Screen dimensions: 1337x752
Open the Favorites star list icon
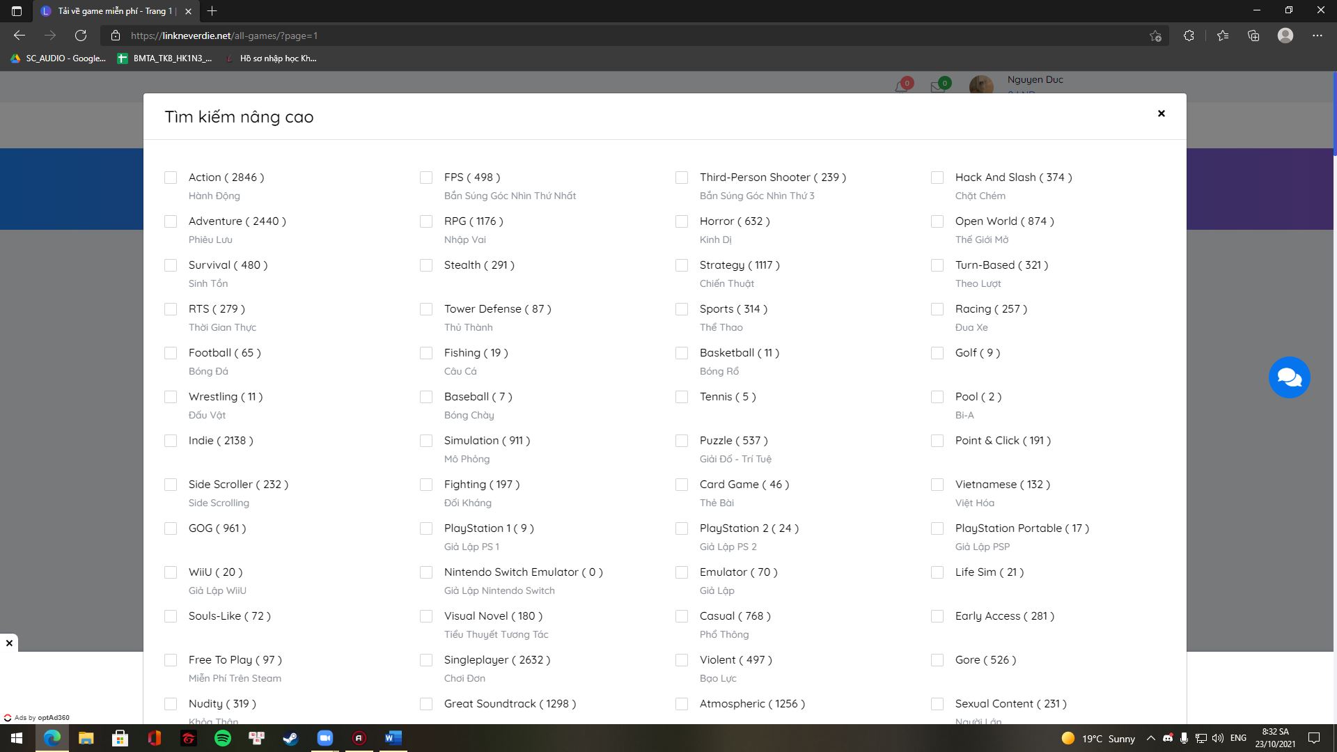pos(1222,36)
